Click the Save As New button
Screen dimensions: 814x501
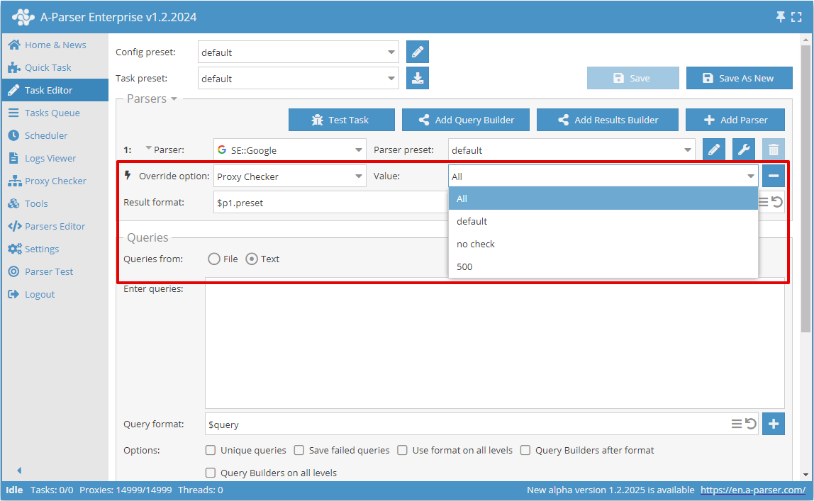(739, 78)
